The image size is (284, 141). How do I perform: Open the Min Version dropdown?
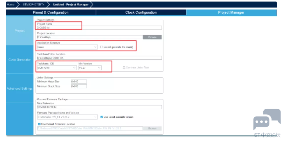(90, 68)
